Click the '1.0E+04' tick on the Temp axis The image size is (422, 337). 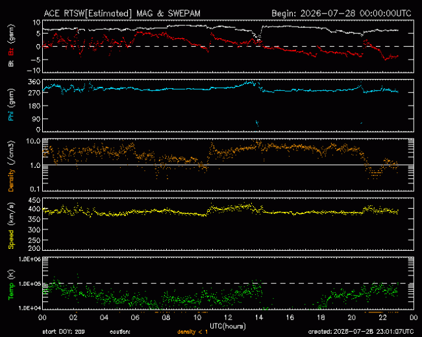tap(30, 308)
